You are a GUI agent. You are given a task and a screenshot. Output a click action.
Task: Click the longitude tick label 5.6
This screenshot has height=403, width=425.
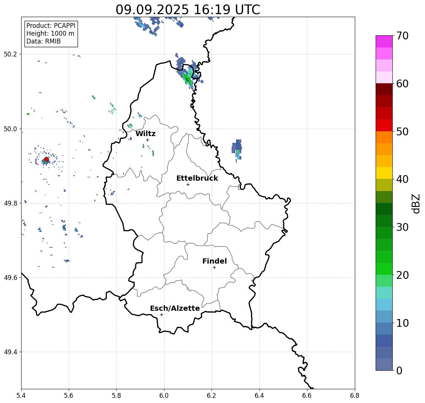(x=69, y=396)
